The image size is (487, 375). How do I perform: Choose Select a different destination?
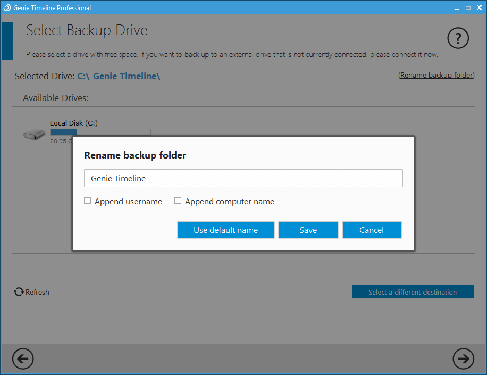(x=413, y=292)
